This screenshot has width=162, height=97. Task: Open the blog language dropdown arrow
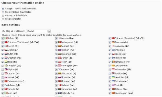coord(49,31)
